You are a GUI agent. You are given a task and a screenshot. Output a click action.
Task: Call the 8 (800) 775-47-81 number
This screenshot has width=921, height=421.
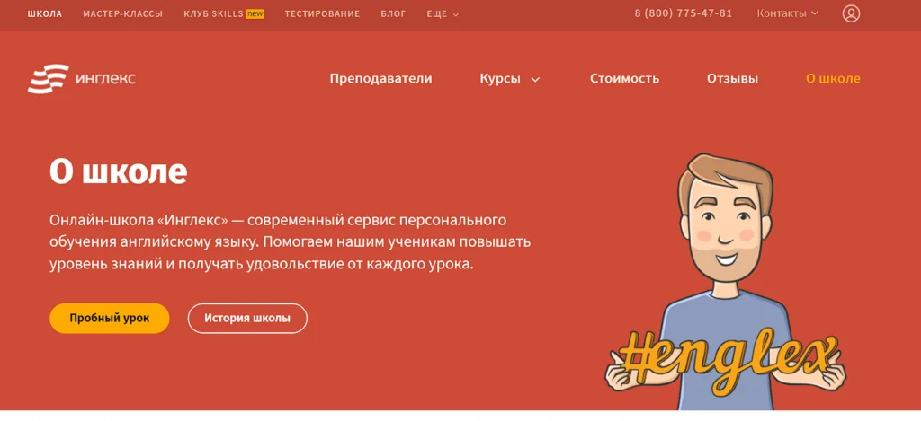683,13
